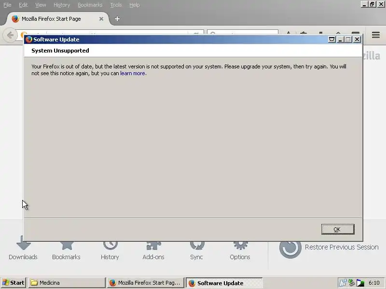The image size is (386, 289).
Task: Open the History menu in menu bar
Action: pyautogui.click(x=62, y=5)
